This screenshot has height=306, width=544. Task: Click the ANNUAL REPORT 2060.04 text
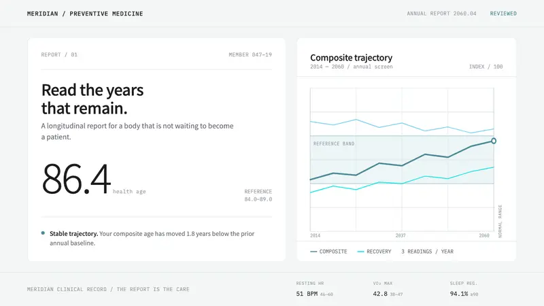441,14
